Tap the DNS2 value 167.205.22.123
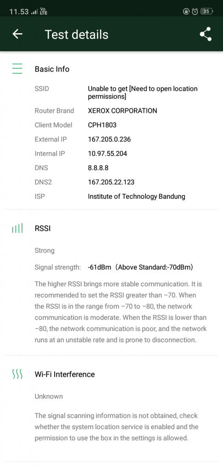The width and height of the screenshot is (223, 472). point(111,182)
